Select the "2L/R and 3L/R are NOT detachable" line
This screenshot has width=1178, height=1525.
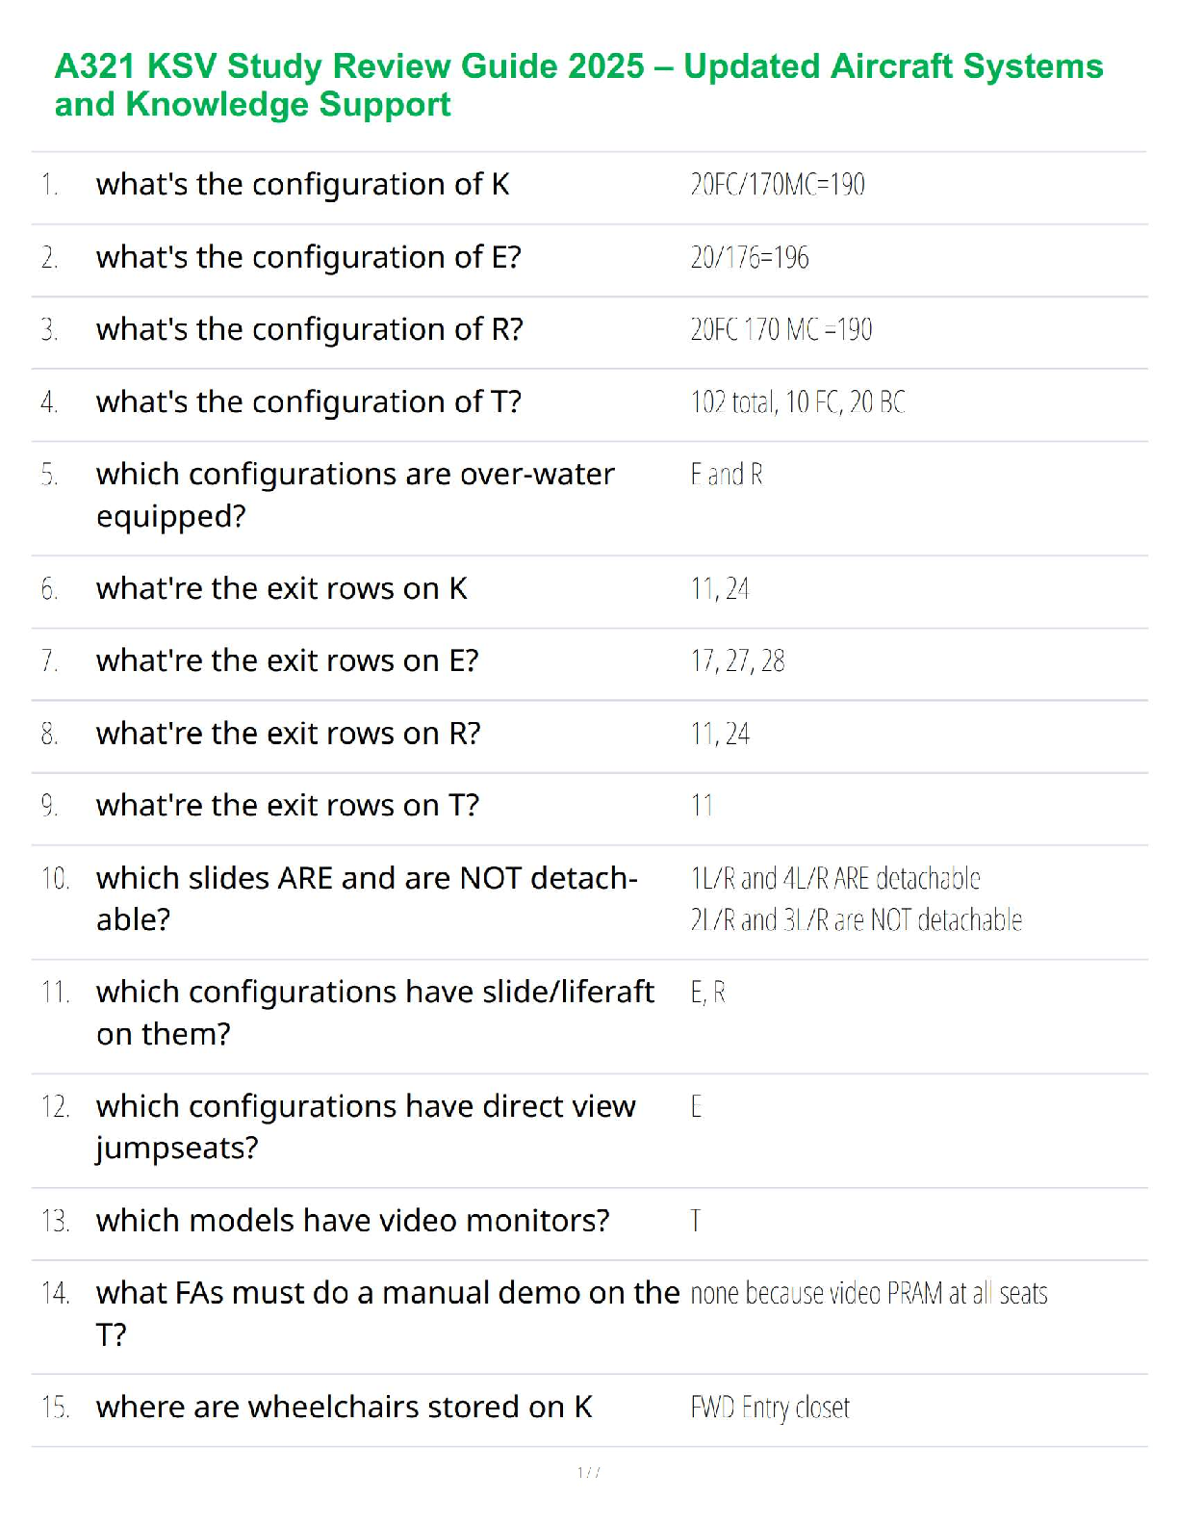point(856,920)
